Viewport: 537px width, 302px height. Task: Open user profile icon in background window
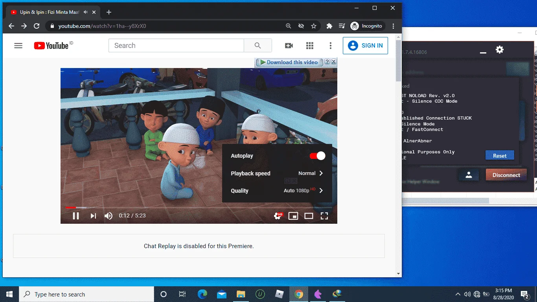469,175
